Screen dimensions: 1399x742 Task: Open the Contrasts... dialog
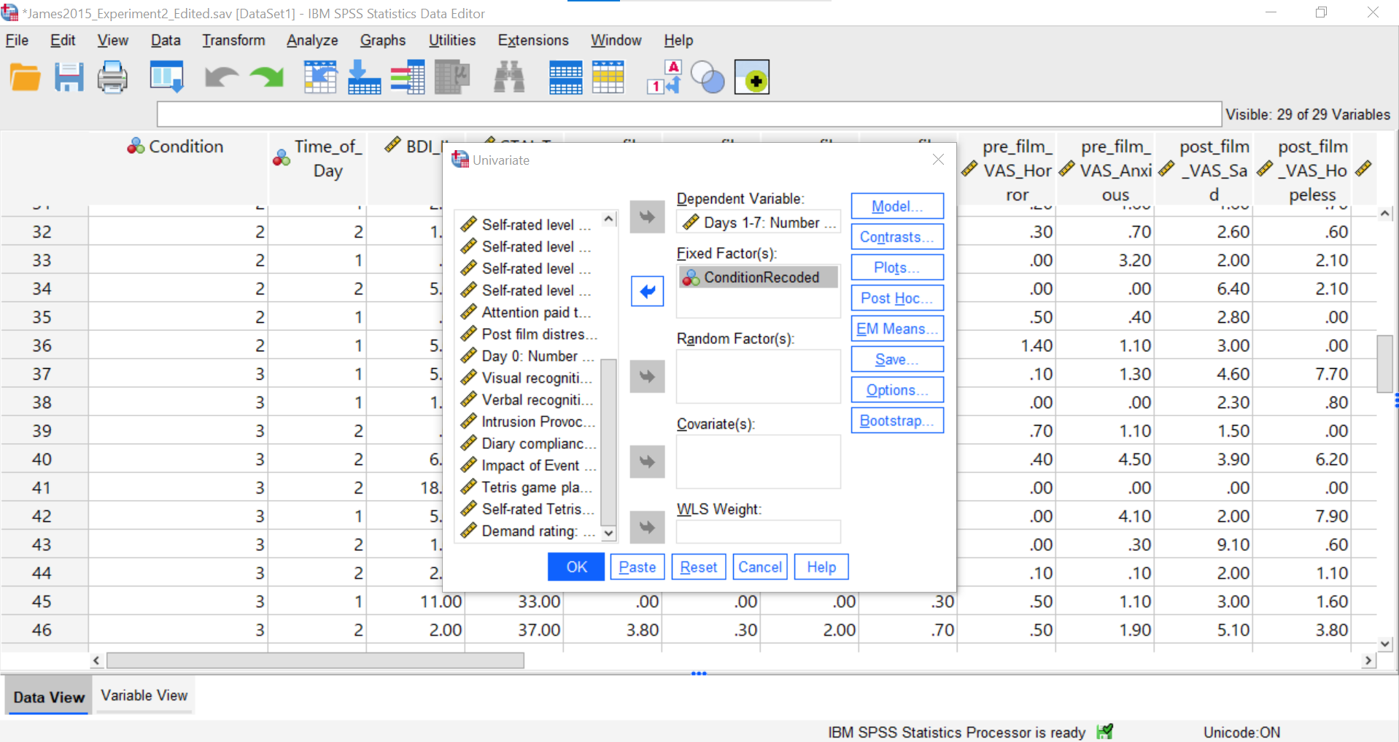point(897,237)
